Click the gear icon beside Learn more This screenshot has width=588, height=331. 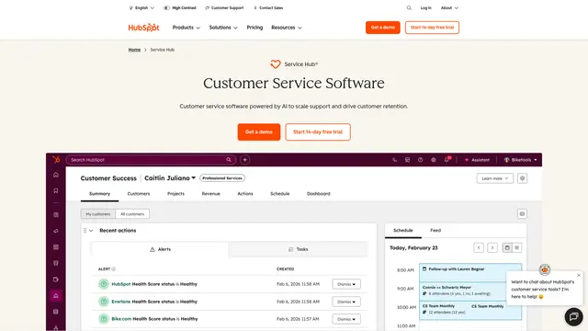pyautogui.click(x=522, y=178)
